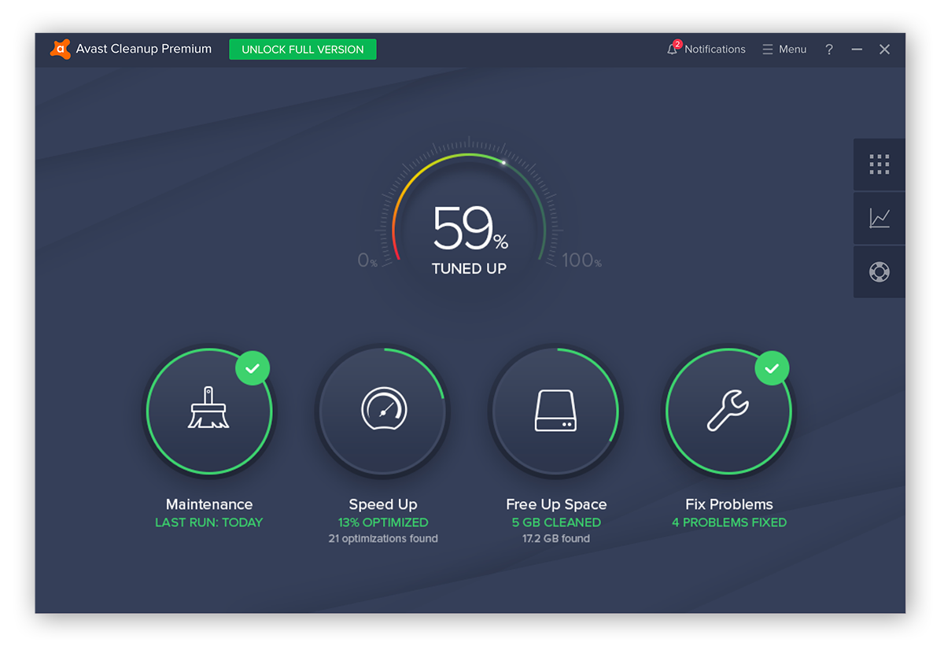Open the statistics chart icon
The width and height of the screenshot is (944, 646).
(x=879, y=218)
